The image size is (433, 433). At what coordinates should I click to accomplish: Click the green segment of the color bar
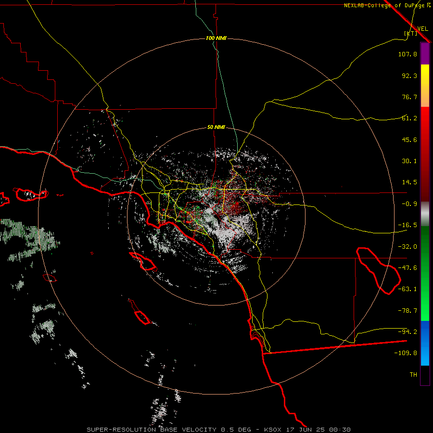point(425,273)
